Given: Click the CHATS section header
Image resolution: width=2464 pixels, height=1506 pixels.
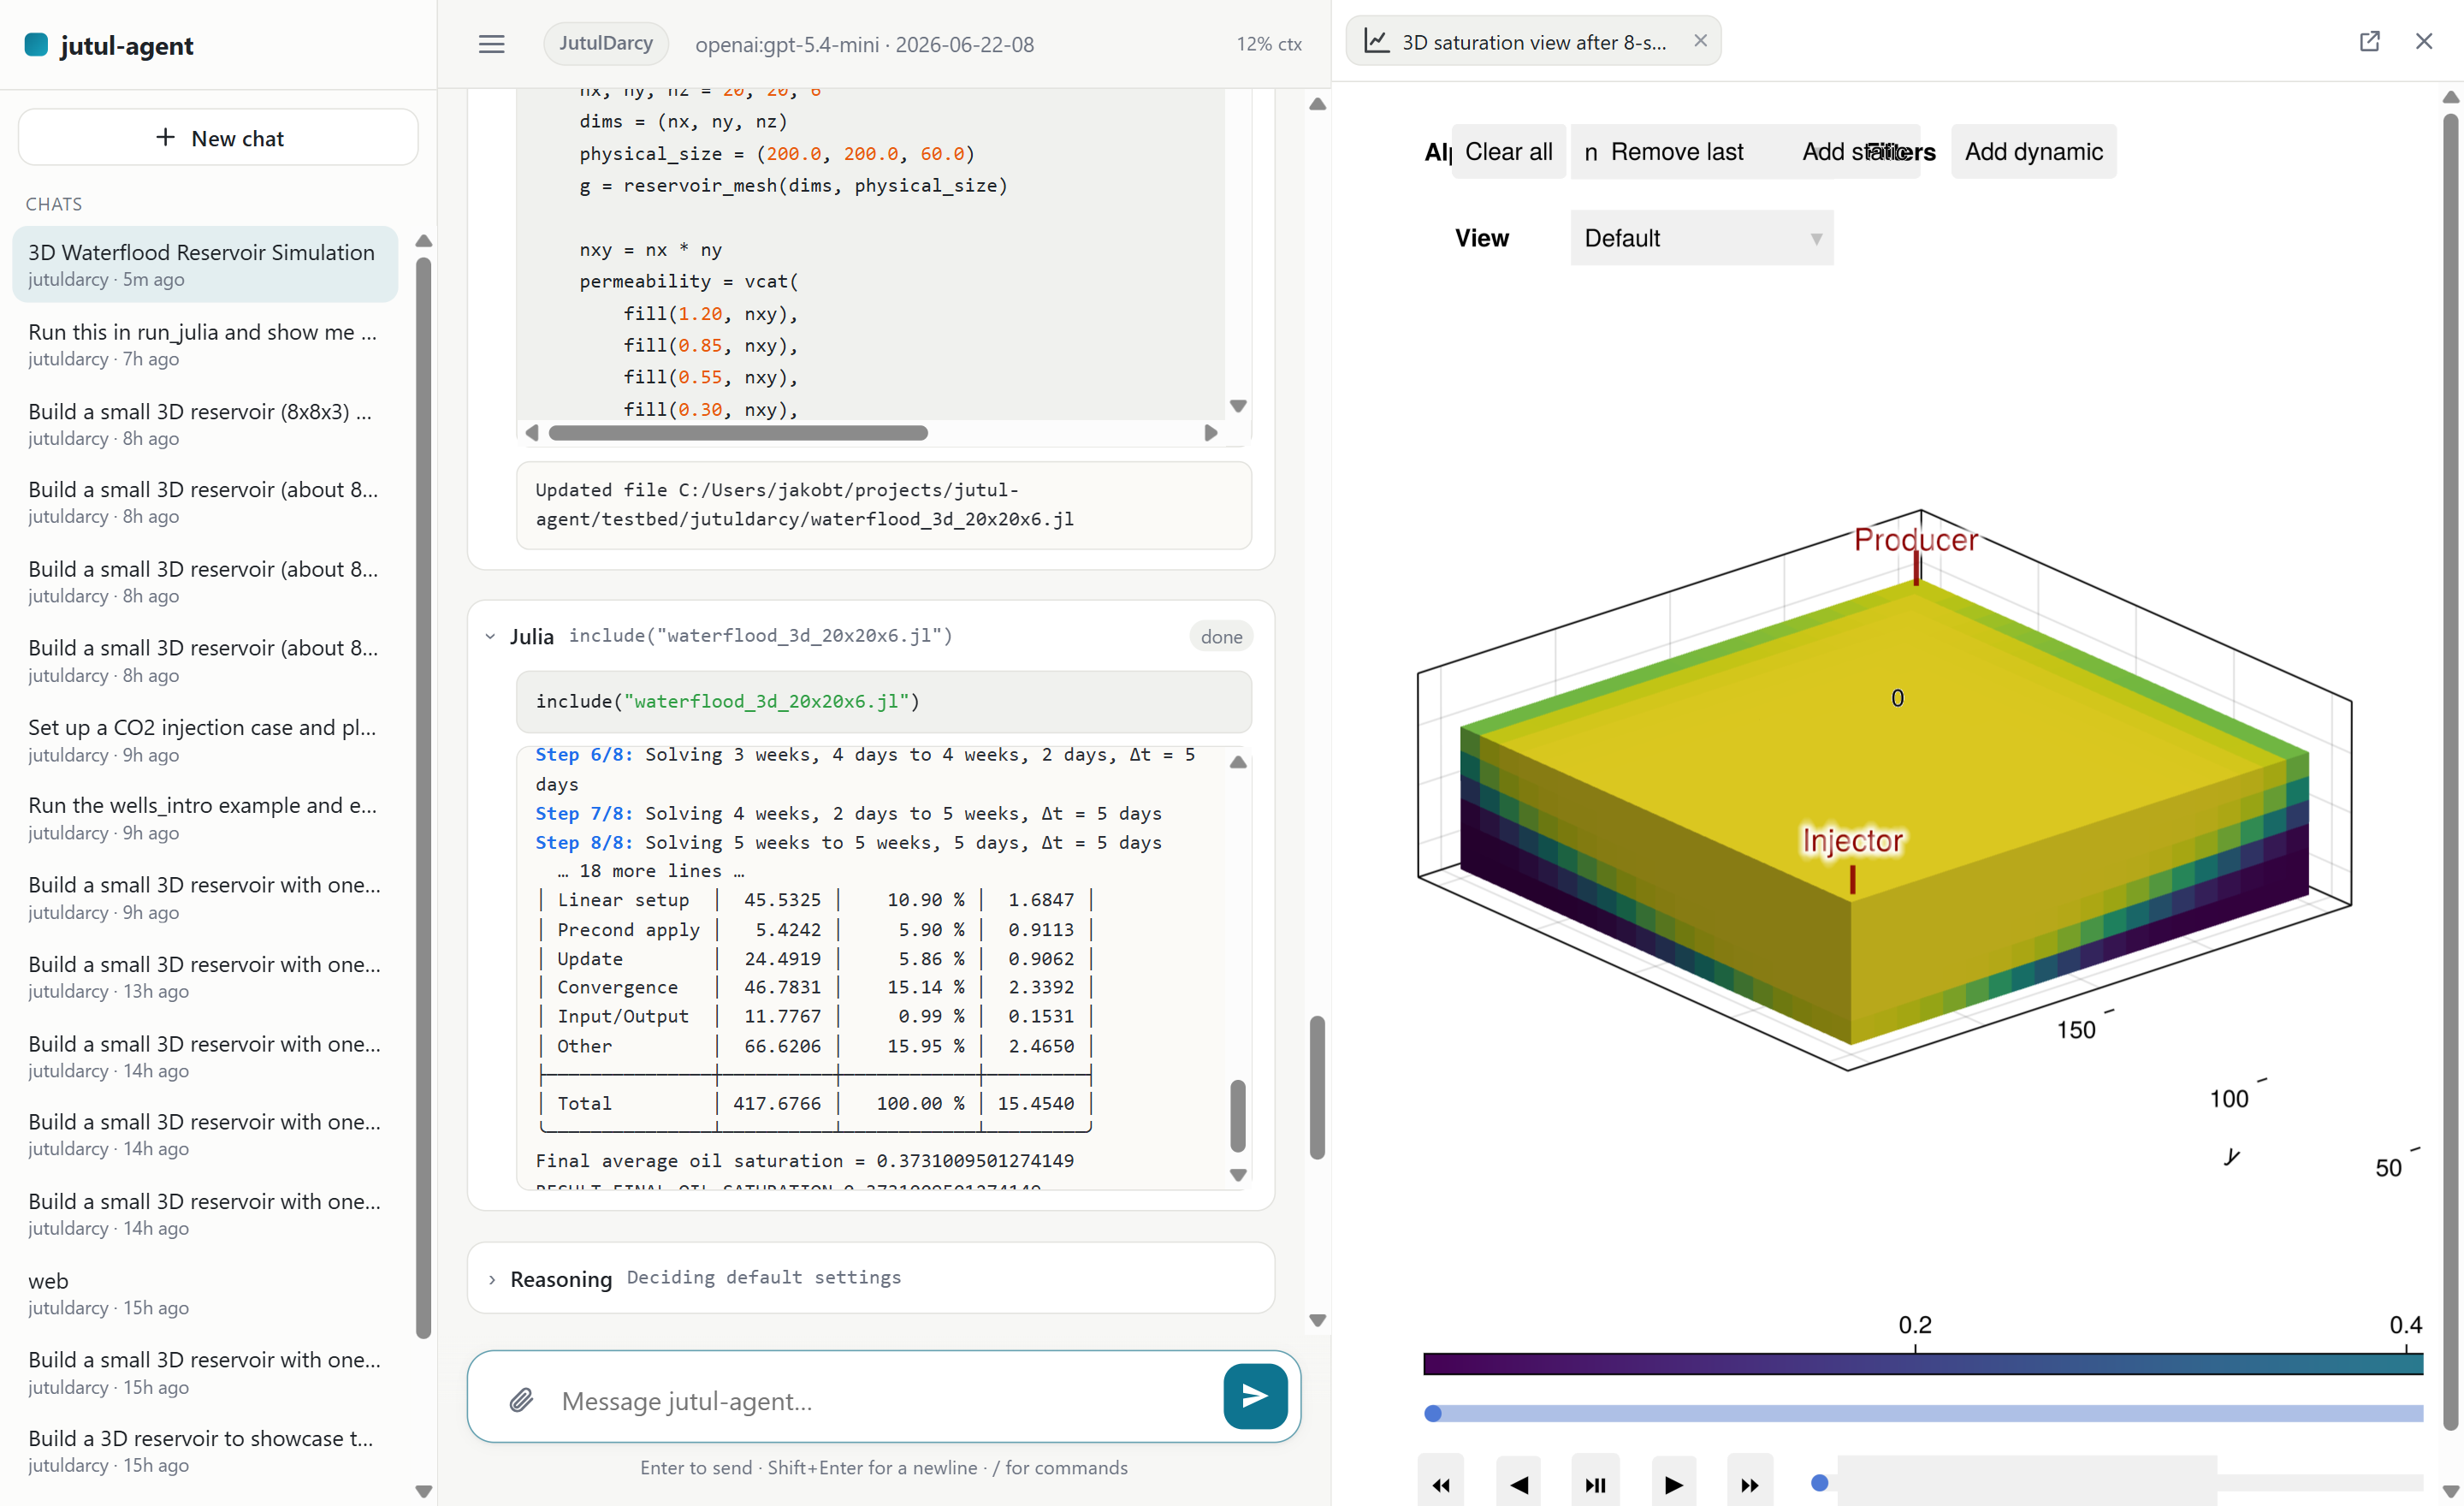Looking at the screenshot, I should tap(54, 204).
